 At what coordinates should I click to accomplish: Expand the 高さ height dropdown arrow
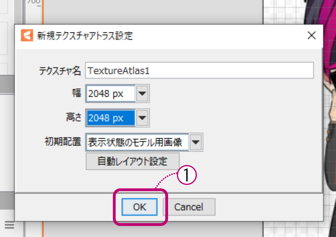143,118
